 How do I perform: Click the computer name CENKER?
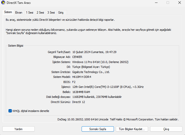point(77,57)
